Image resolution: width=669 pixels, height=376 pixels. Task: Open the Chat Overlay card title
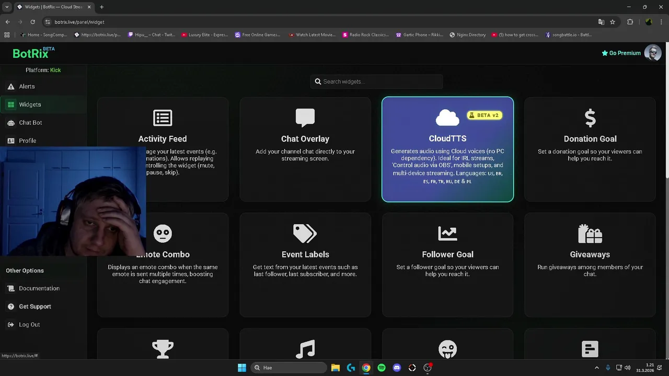tap(305, 139)
